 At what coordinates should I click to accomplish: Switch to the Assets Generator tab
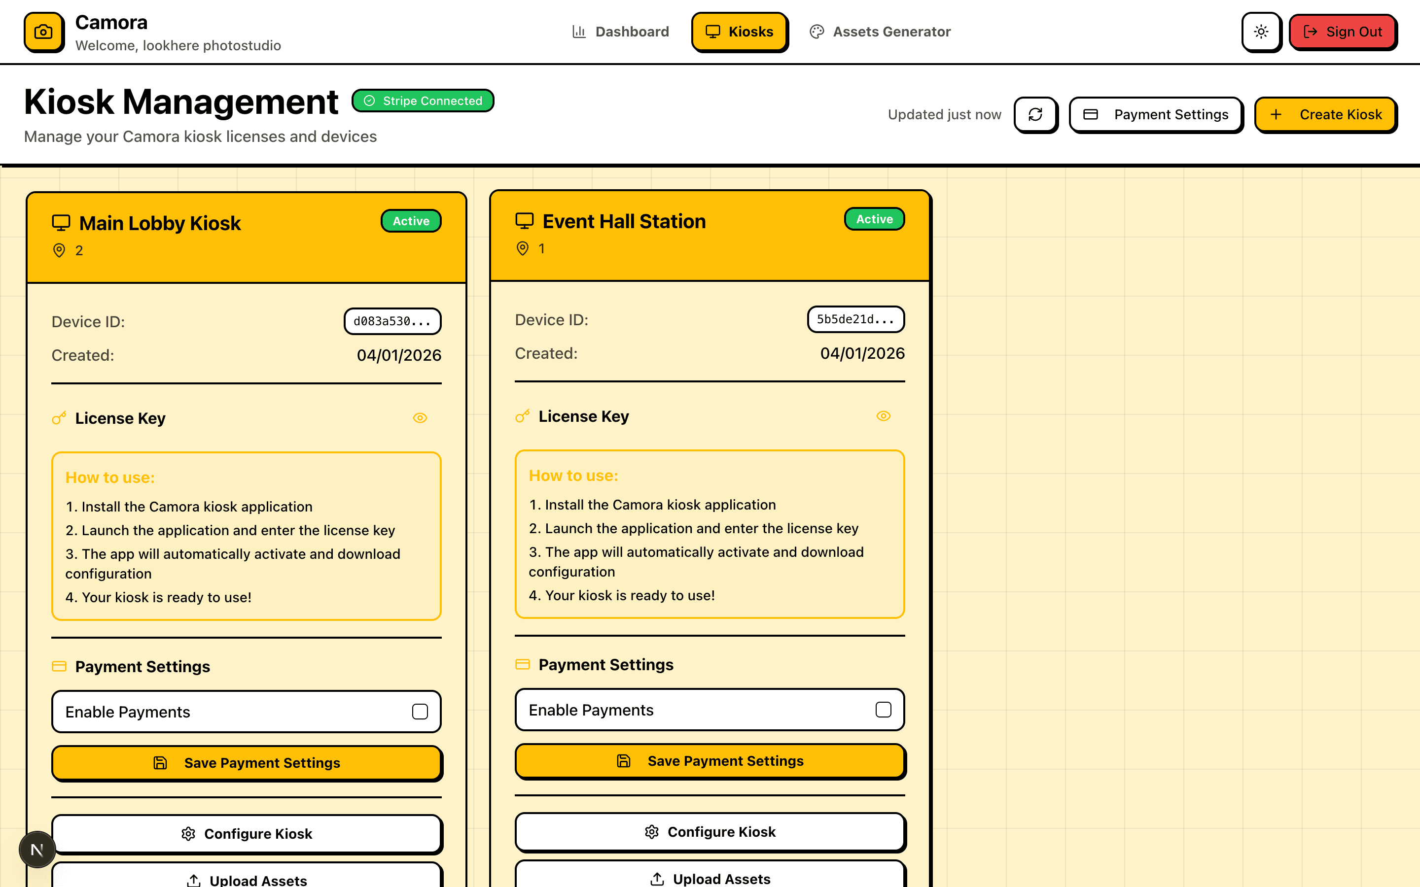click(x=880, y=32)
